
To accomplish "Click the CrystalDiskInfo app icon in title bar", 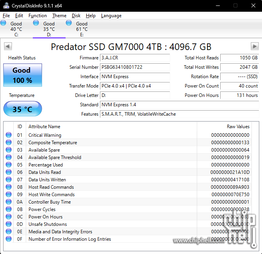I will 6,5.
